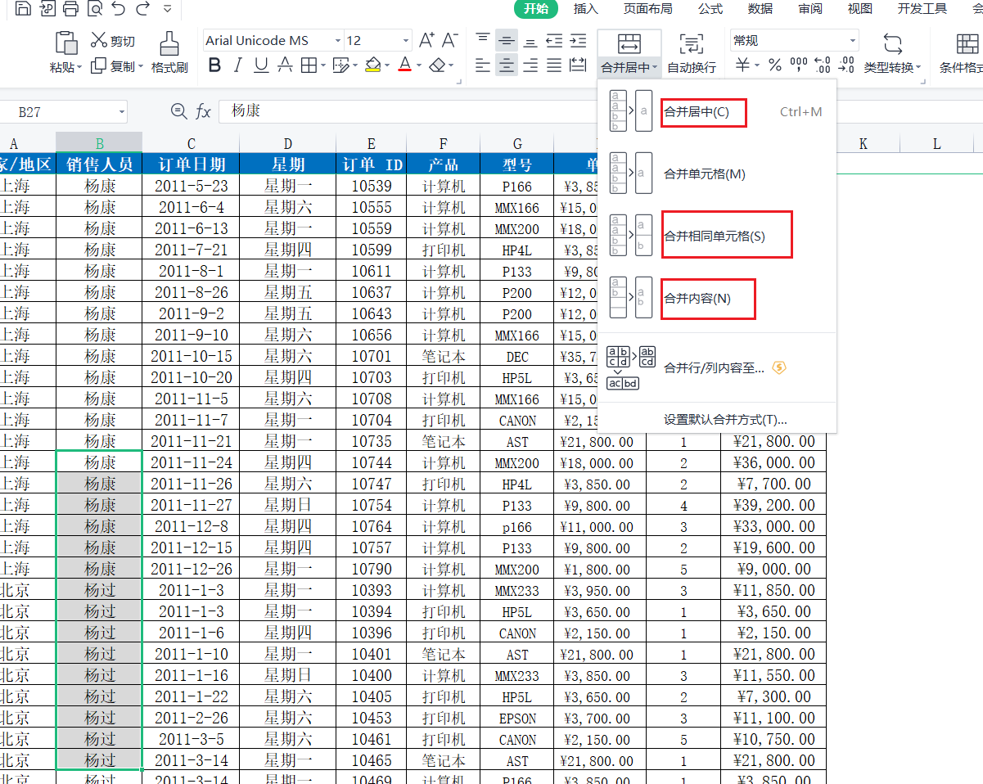Click 设置默认合并方式(T)... at the menu bottom
Screen dimensions: 983x784
point(725,420)
